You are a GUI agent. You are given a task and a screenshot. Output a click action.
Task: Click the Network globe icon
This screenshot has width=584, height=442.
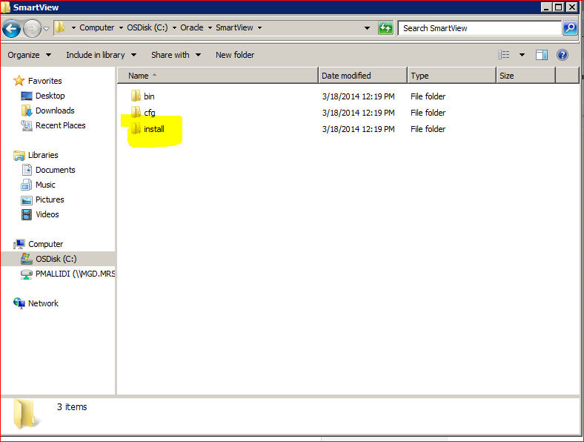(19, 303)
